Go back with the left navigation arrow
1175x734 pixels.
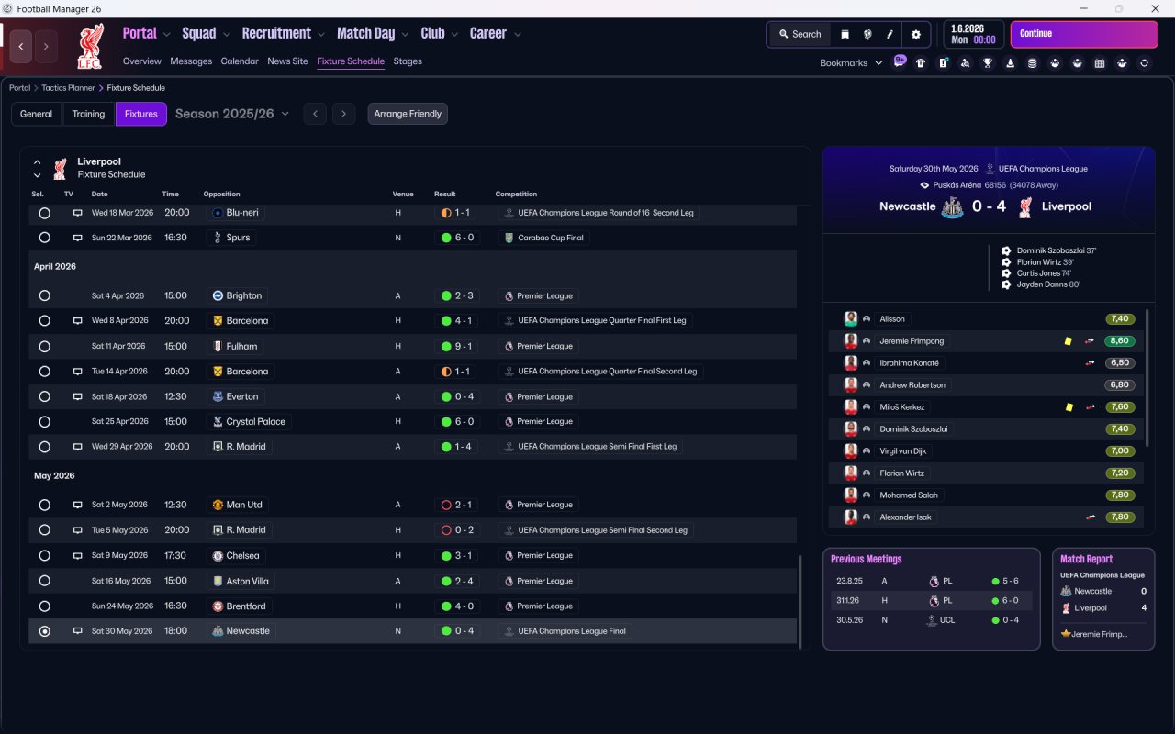coord(21,46)
